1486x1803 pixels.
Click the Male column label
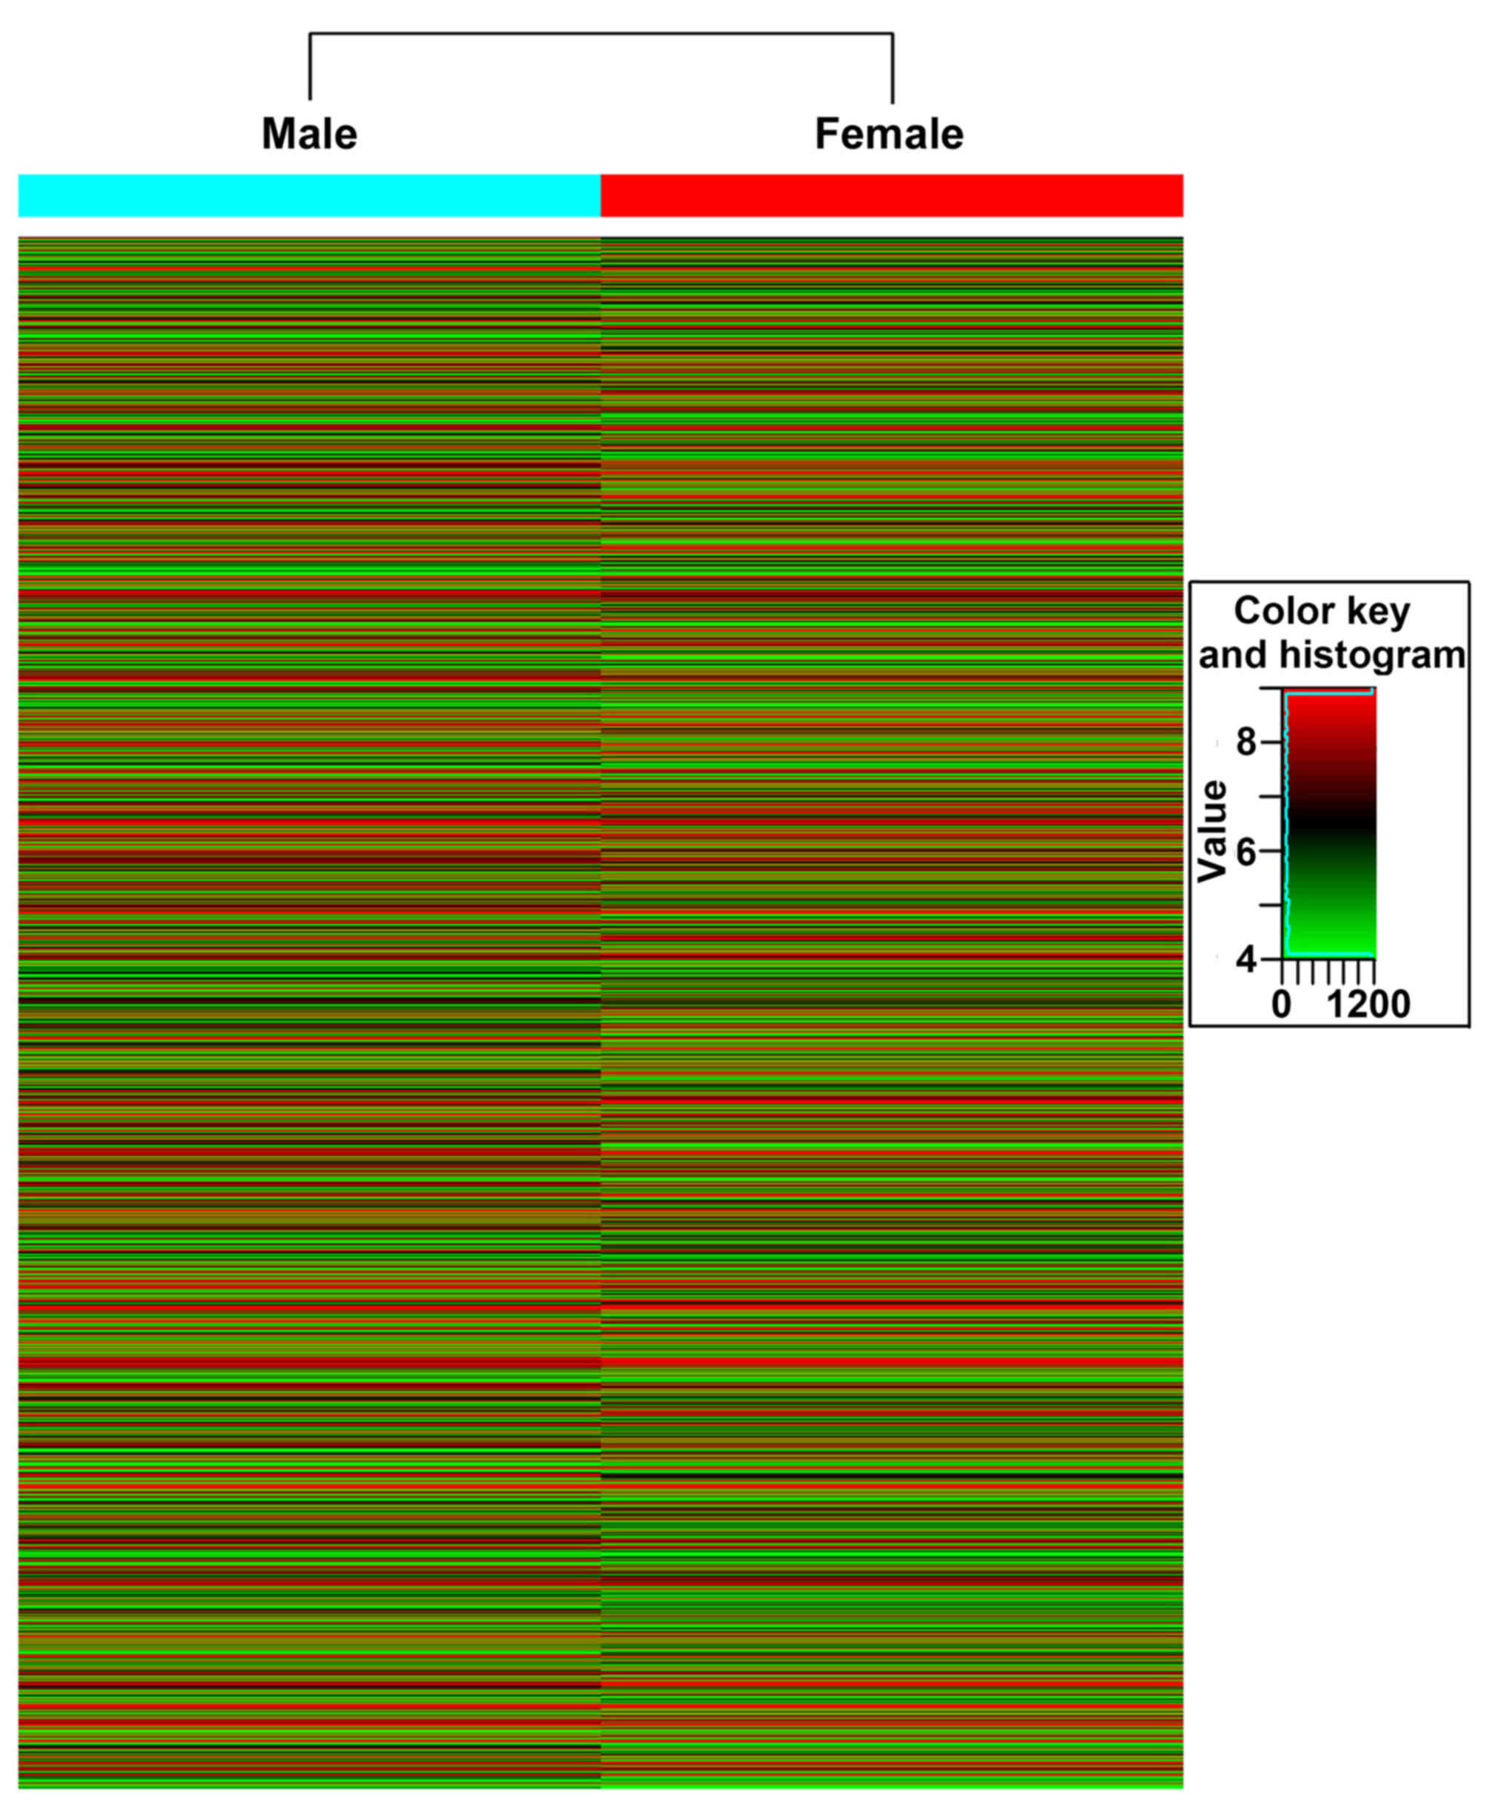(309, 135)
